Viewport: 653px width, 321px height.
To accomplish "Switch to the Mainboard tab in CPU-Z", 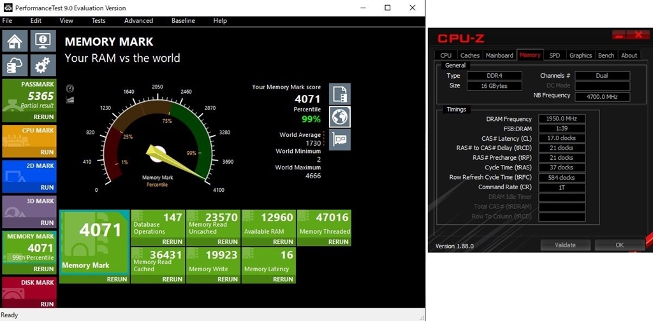I will [499, 55].
